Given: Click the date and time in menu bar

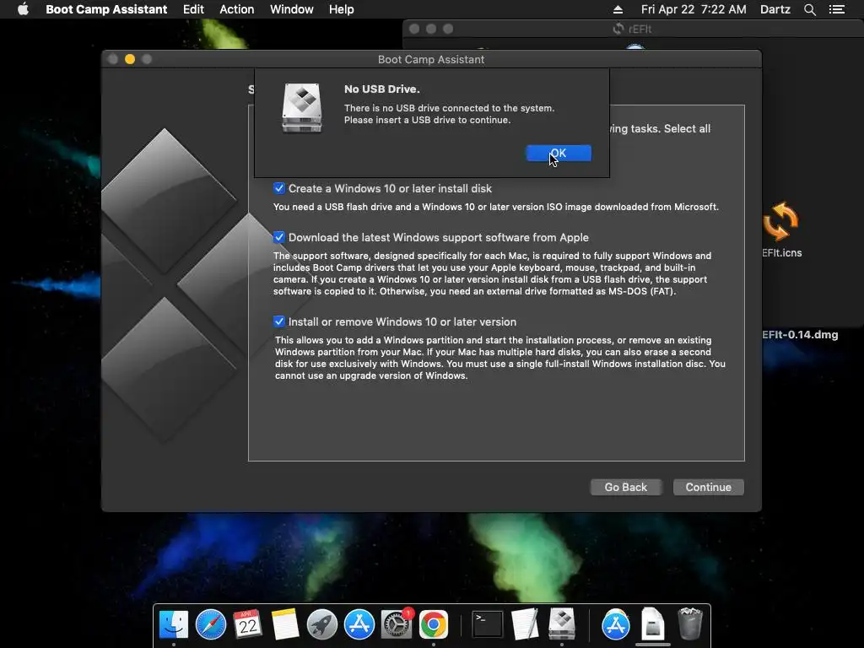Looking at the screenshot, I should pyautogui.click(x=694, y=9).
